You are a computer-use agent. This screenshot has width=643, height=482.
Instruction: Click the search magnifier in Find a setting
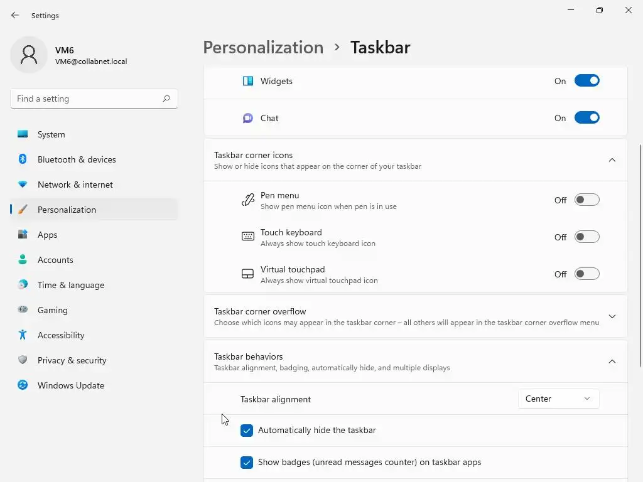tap(166, 99)
